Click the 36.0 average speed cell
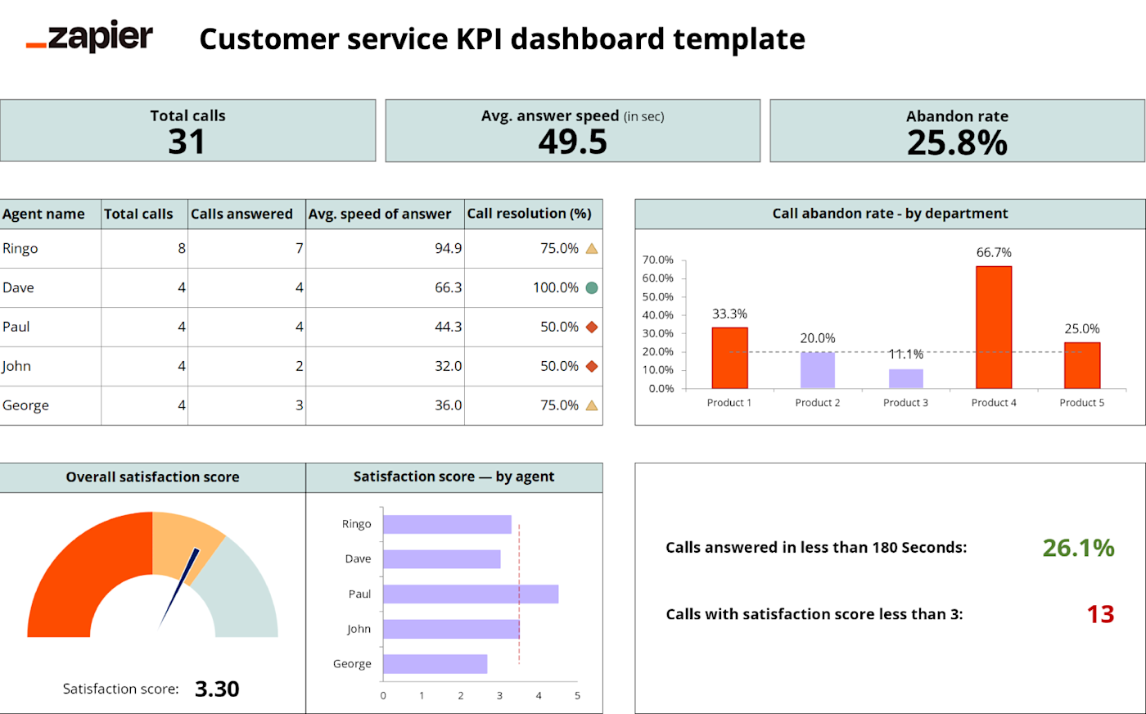Viewport: 1146px width, 714px height. tap(386, 405)
